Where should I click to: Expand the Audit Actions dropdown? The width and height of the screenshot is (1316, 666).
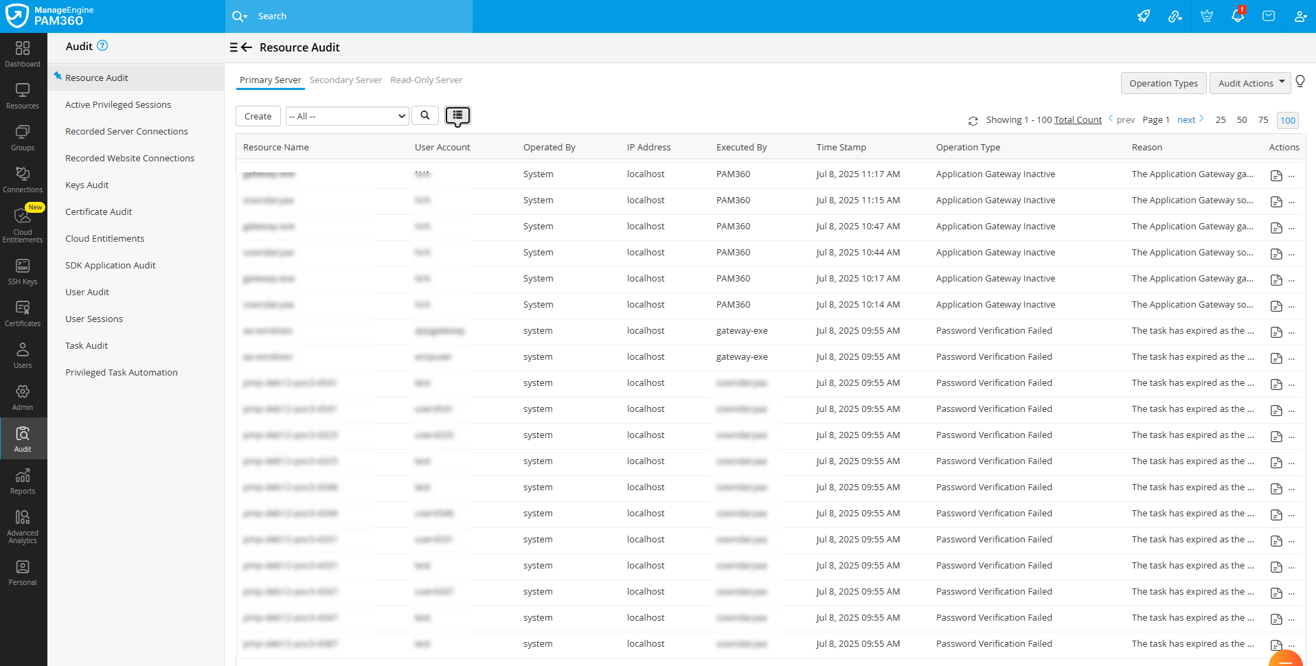click(x=1250, y=83)
